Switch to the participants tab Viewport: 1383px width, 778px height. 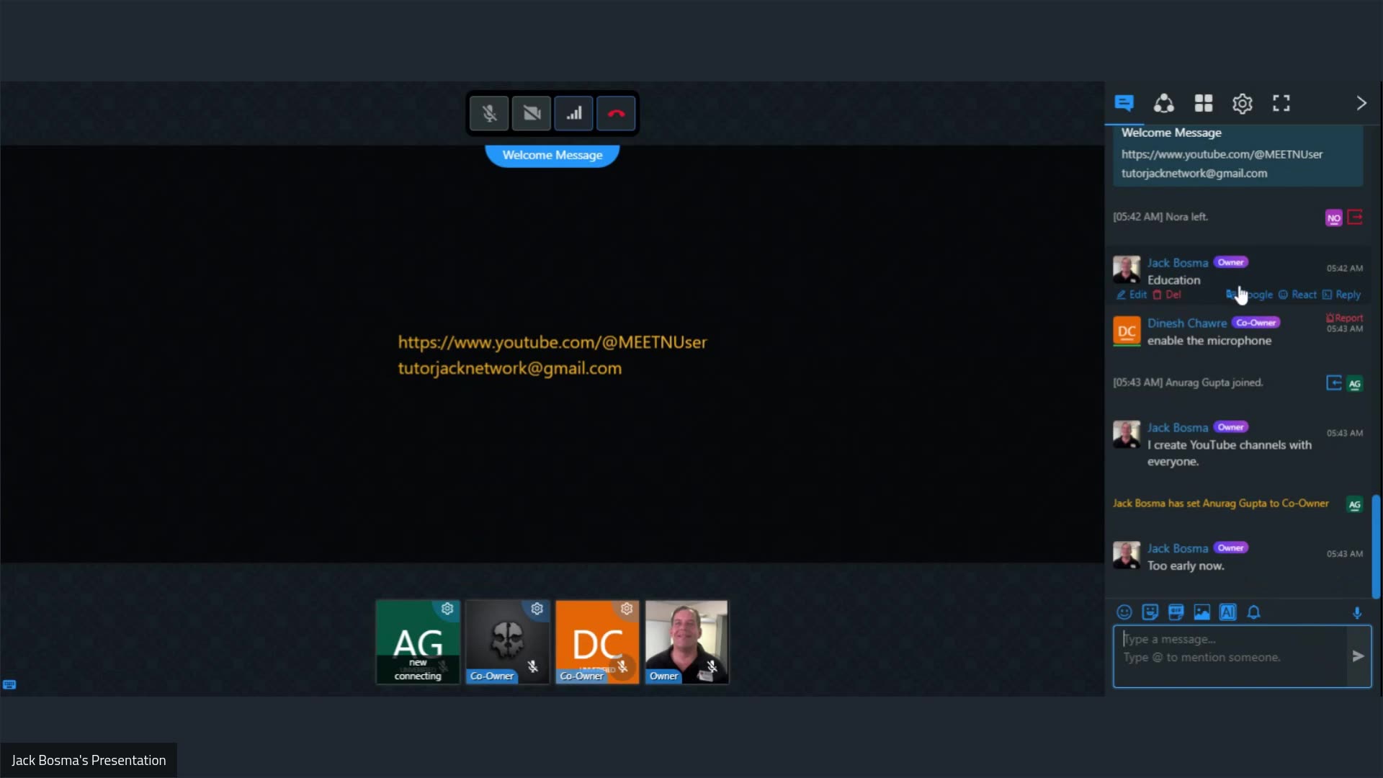coord(1163,104)
